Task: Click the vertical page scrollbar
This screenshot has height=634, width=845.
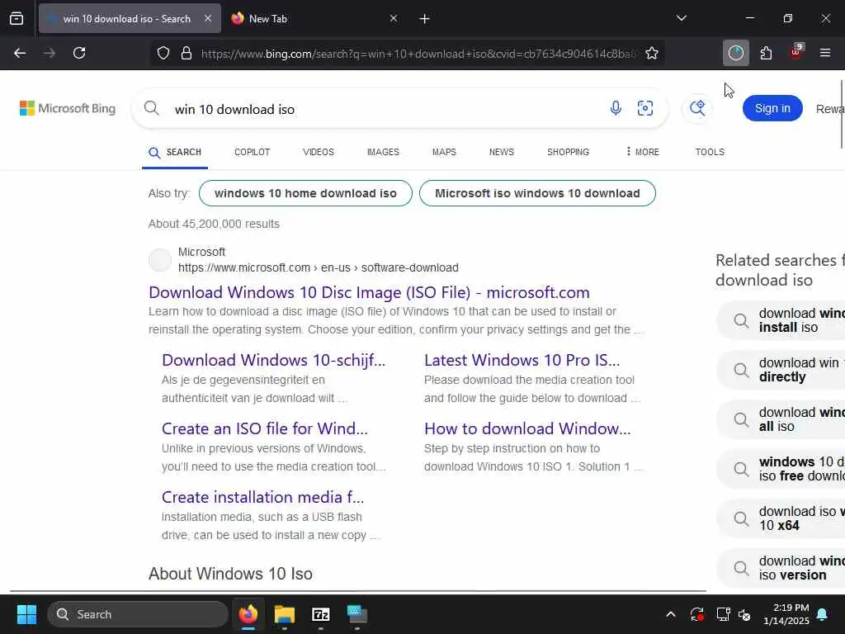Action: pos(843,113)
